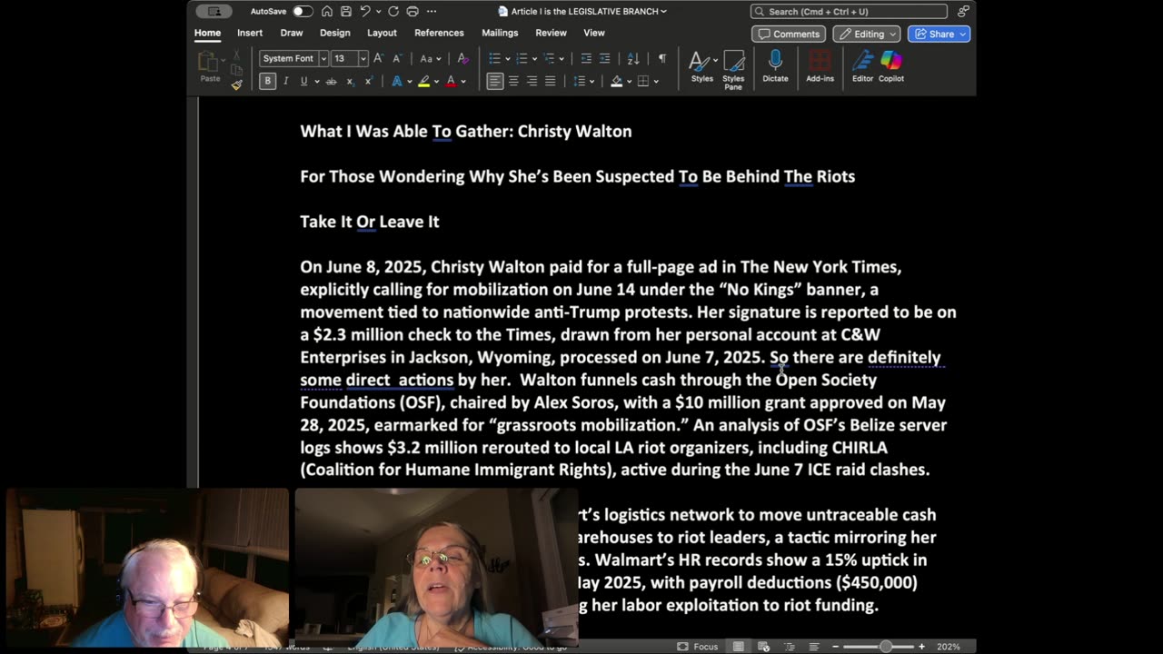Open the undo history dropdown arrow
This screenshot has width=1163, height=654.
point(378,11)
